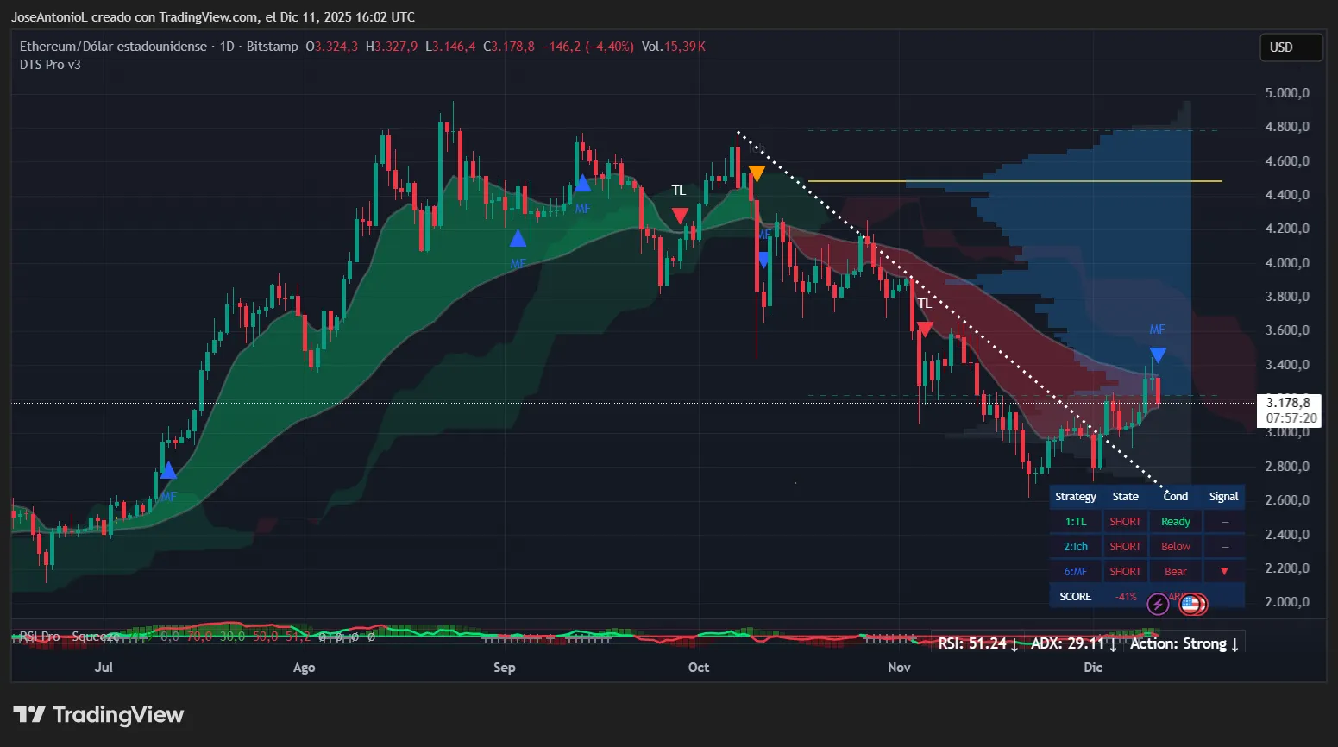Expand the DTS Pro v3 indicator options
Viewport: 1338px width, 747px height.
point(50,64)
